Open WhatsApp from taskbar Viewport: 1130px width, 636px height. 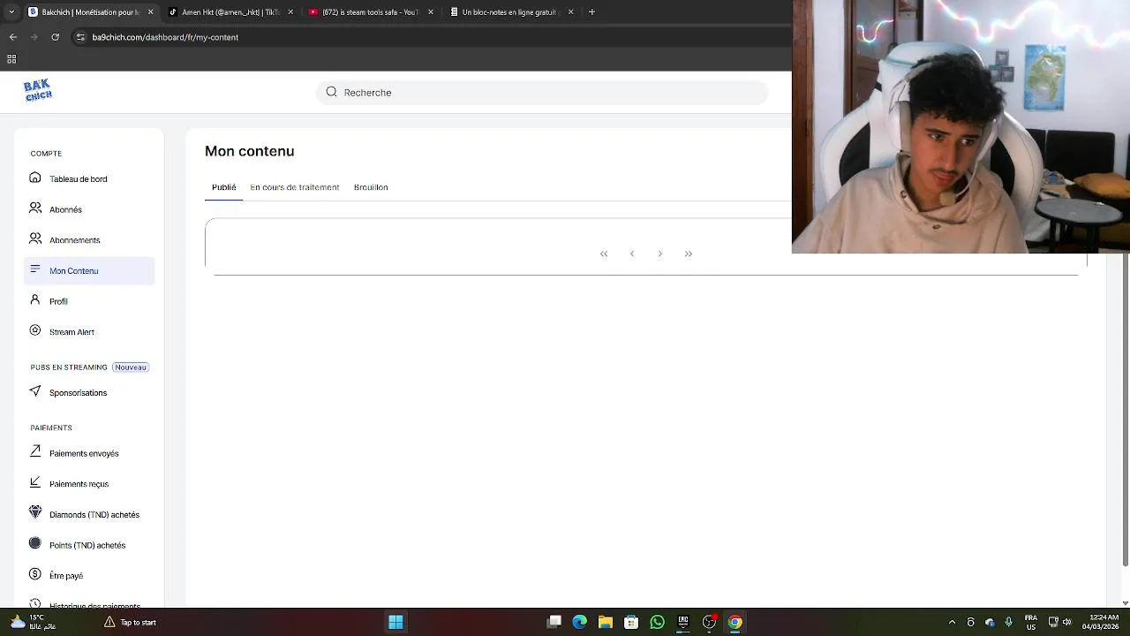point(657,622)
